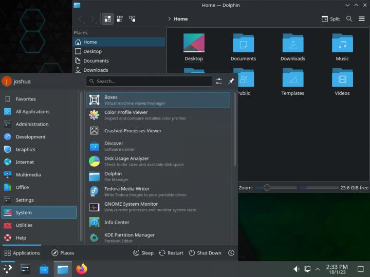
Task: Open Firefox from the taskbar
Action: coord(82,269)
